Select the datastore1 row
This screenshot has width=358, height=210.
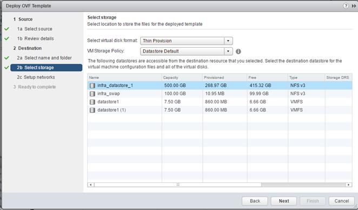point(220,102)
